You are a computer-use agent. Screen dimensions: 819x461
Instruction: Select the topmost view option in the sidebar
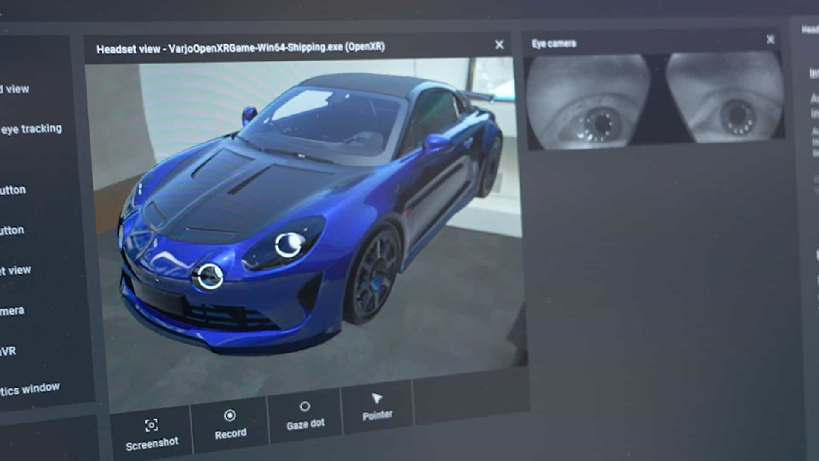(15, 89)
